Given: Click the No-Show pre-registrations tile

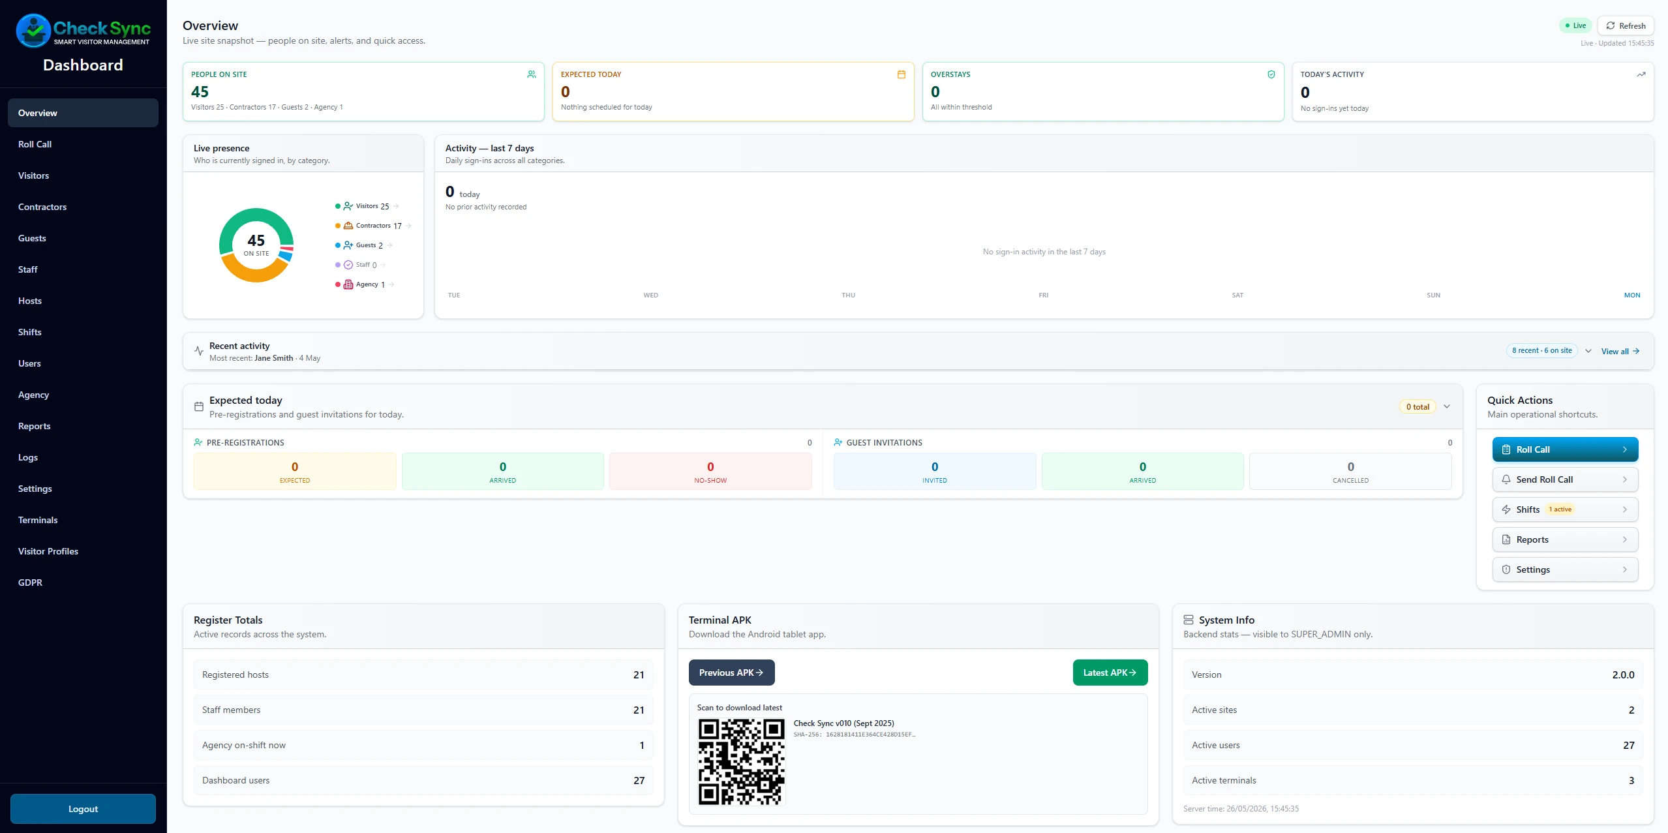Looking at the screenshot, I should (710, 472).
